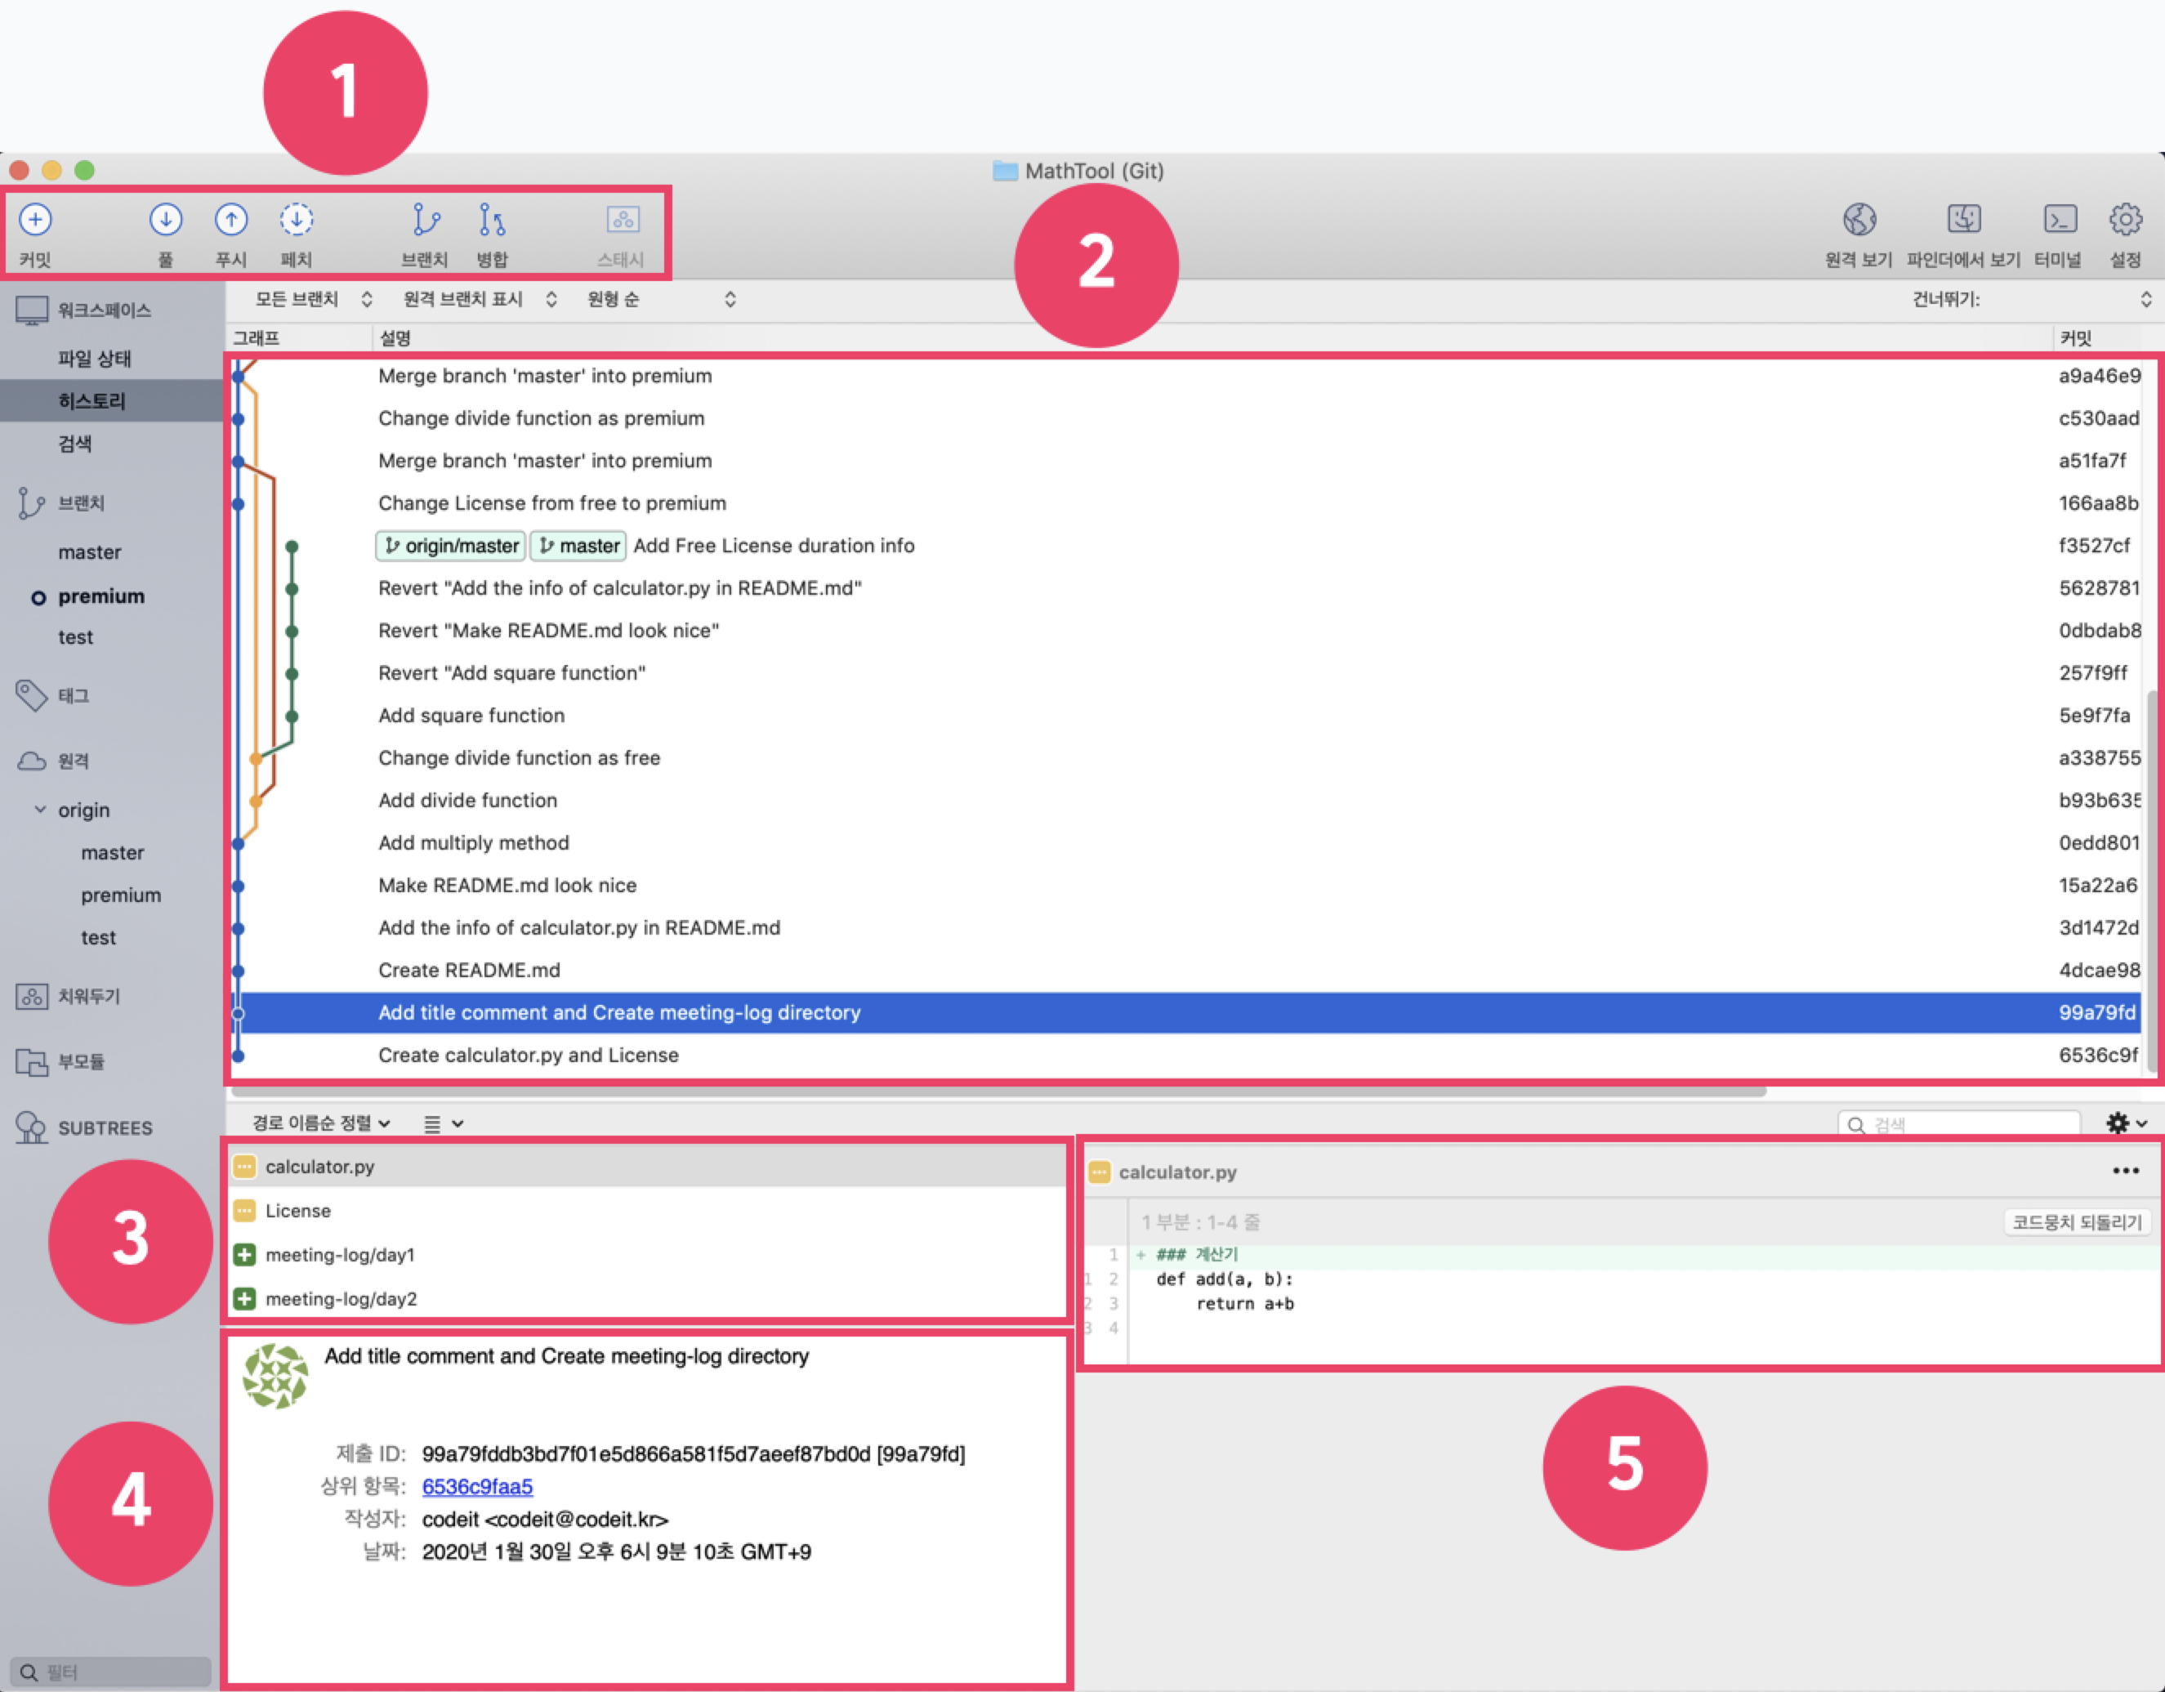The height and width of the screenshot is (1692, 2165).
Task: Click the Commit (커밋) toolbar icon
Action: pos(36,220)
